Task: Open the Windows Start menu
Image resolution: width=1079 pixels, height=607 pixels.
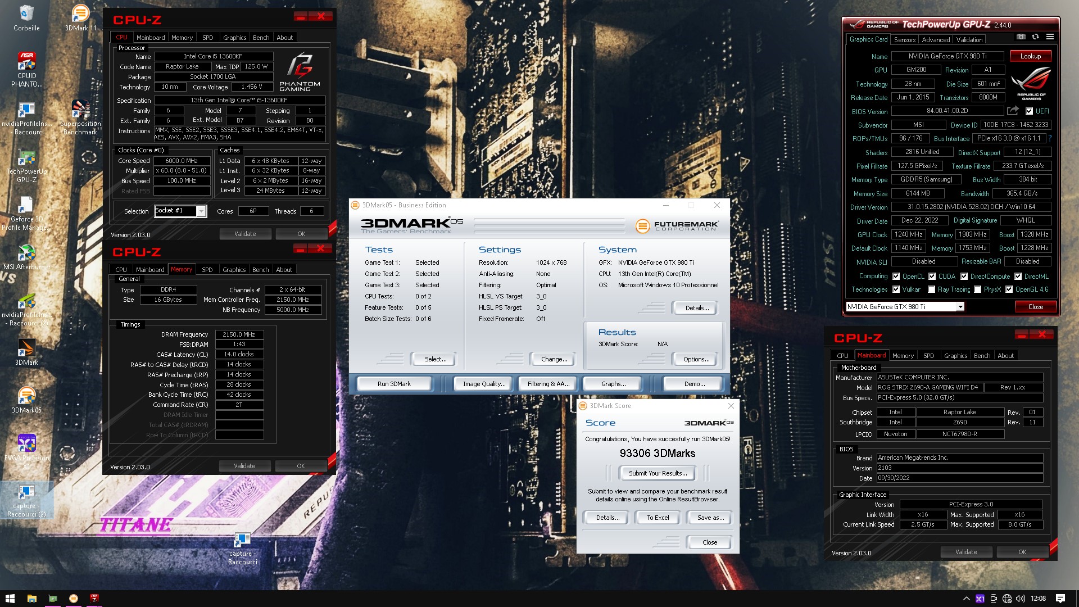Action: [10, 599]
